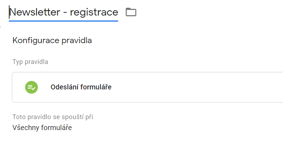
Task: Click the Newsletter - registrace name field
Action: [x=64, y=12]
